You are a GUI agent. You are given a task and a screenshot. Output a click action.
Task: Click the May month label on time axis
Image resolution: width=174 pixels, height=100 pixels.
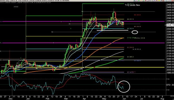click(104, 99)
